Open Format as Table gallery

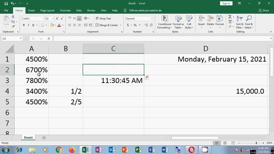tap(178, 22)
